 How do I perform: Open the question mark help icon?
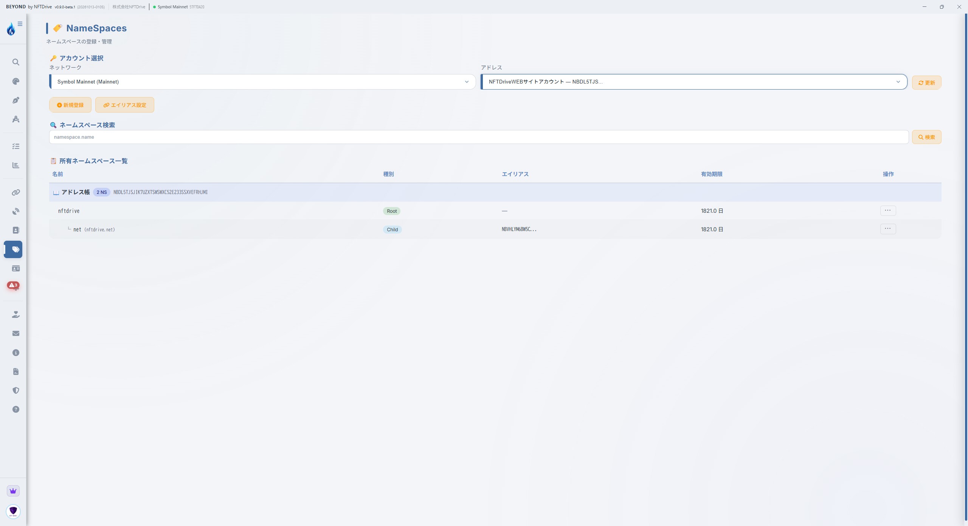pos(16,409)
